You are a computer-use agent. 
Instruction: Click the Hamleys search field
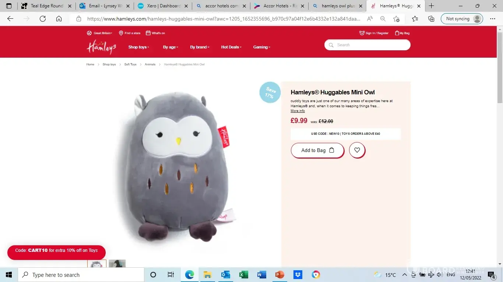click(367, 45)
